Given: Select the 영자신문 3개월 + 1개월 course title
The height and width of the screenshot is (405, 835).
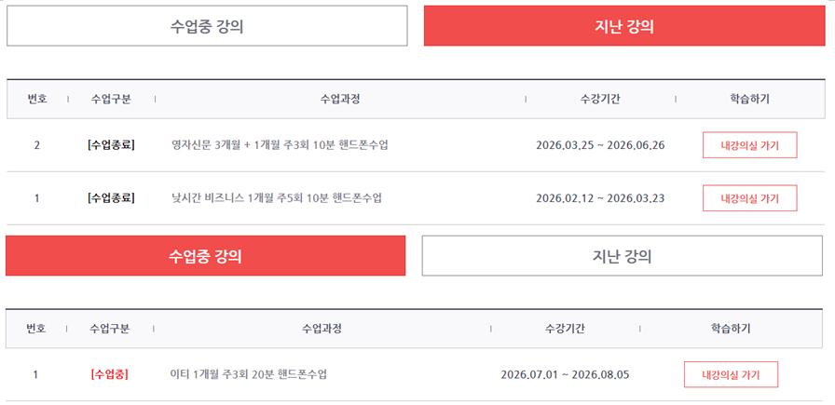Looking at the screenshot, I should pyautogui.click(x=280, y=144).
